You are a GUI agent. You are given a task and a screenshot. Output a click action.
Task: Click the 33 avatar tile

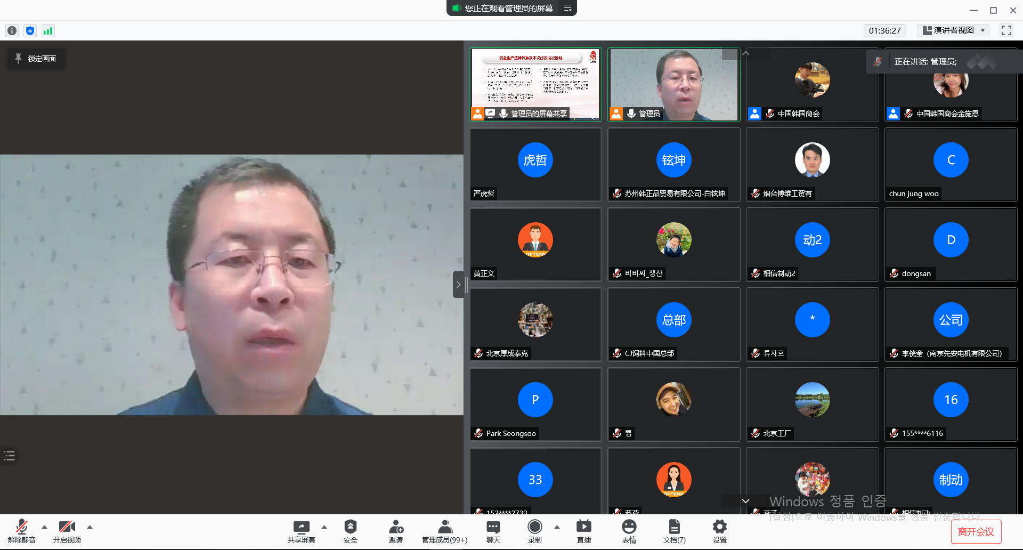pyautogui.click(x=535, y=480)
